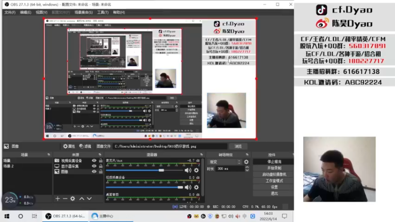395x222 pixels.
Task: Click 开始录制 start recording button
Action: coord(274,168)
